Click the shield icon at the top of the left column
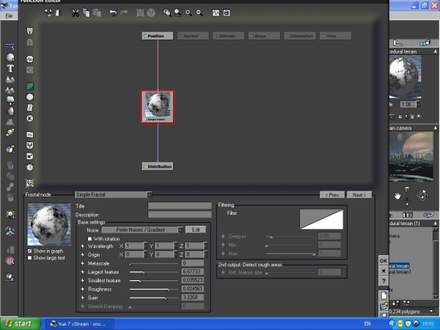This screenshot has height=330, width=440. (30, 31)
